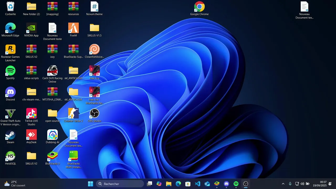This screenshot has width=336, height=189.
Task: Open the weather widget showing 27°C
Action: tap(15, 184)
